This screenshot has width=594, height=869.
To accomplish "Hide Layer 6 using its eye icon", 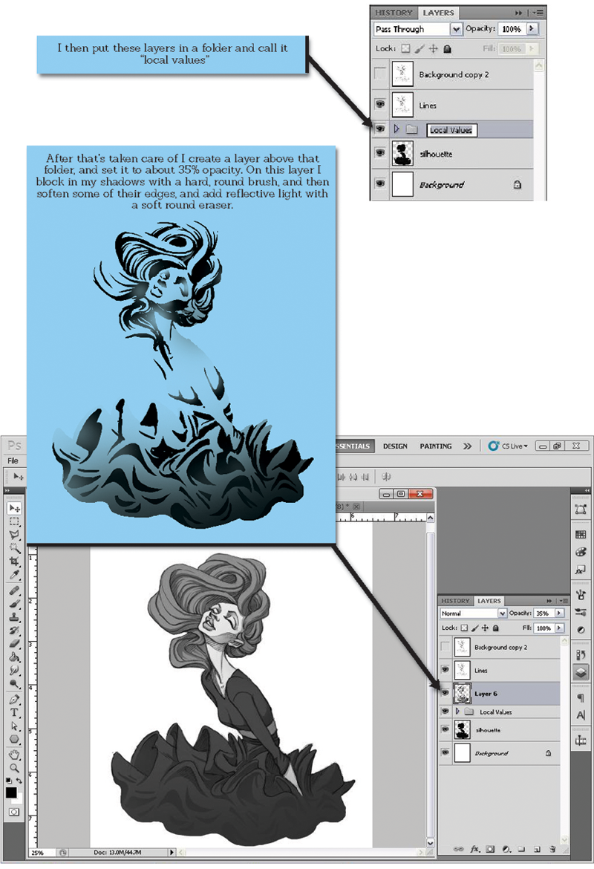I will click(446, 693).
